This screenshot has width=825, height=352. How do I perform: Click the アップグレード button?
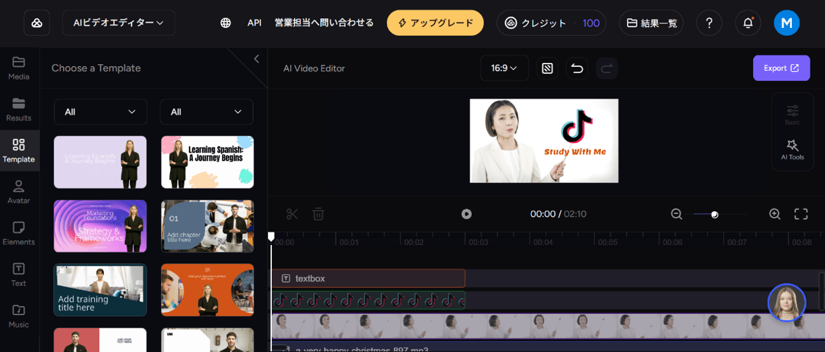coord(436,23)
